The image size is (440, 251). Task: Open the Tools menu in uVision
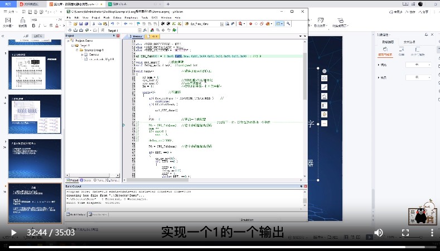(144, 18)
